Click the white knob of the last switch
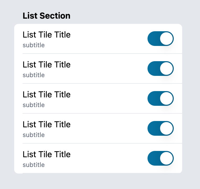The image size is (200, 189). [x=166, y=158]
